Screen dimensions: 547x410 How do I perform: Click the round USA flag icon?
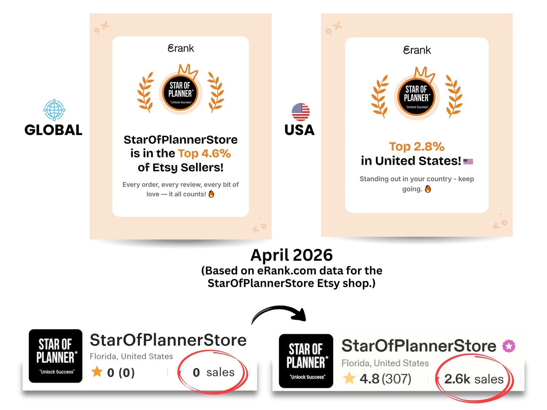(x=300, y=112)
